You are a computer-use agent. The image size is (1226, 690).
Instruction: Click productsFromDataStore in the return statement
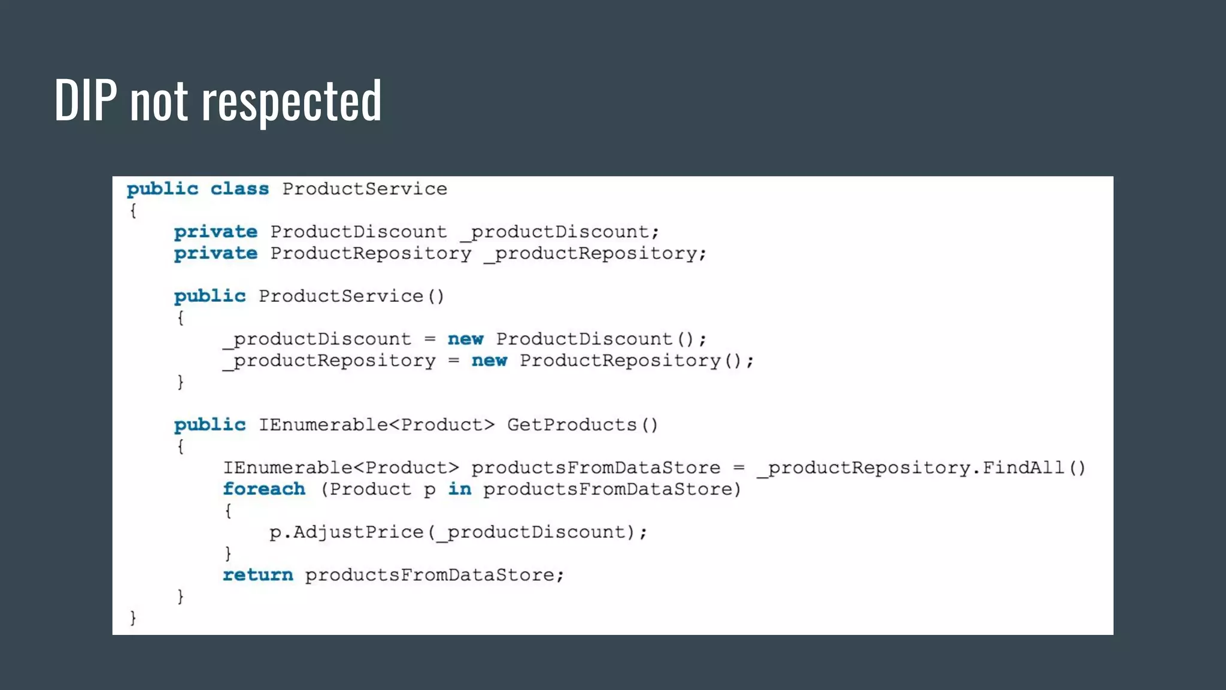point(434,575)
